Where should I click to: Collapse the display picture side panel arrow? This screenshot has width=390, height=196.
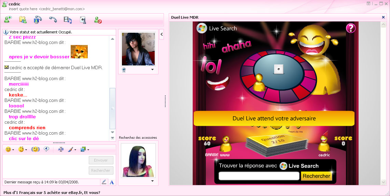pyautogui.click(x=162, y=34)
